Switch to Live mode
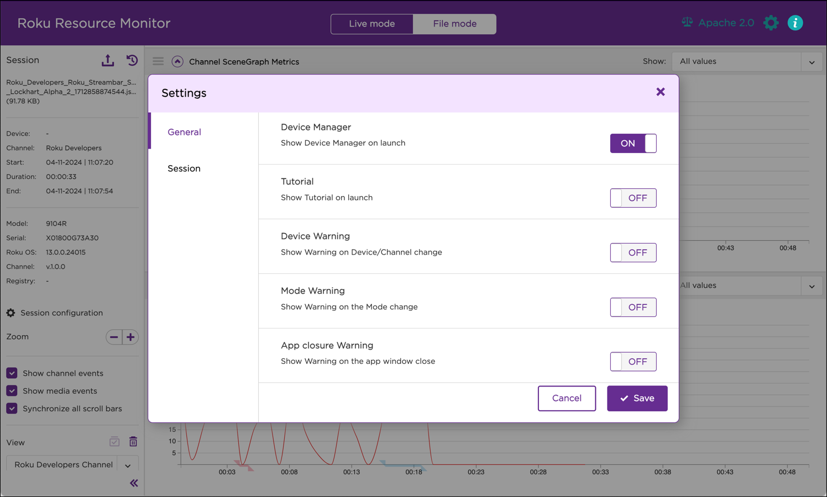Screen dimensions: 827x497 coord(371,24)
